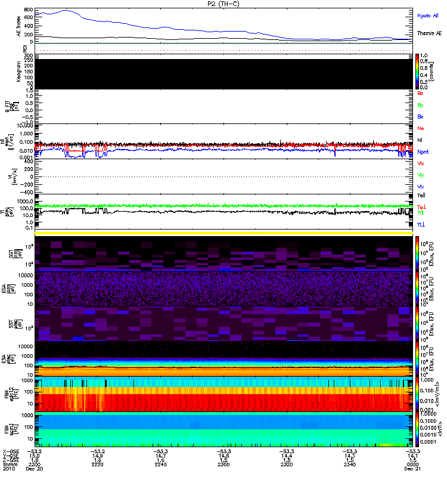Click the '2010' year label

[x=9, y=469]
